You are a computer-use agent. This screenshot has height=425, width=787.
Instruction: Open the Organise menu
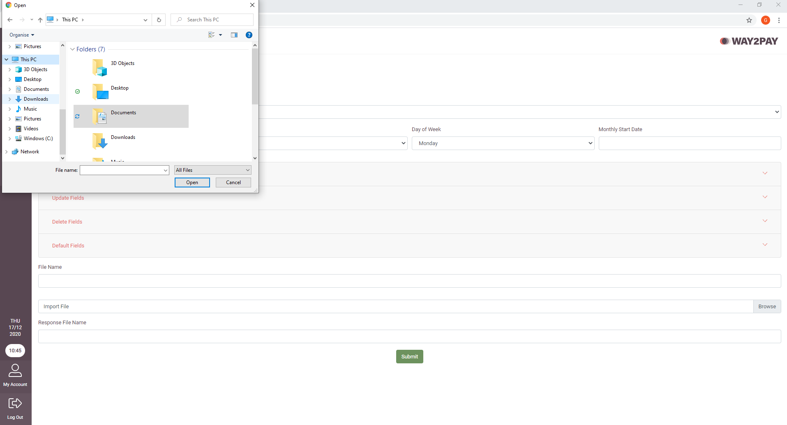pos(22,35)
